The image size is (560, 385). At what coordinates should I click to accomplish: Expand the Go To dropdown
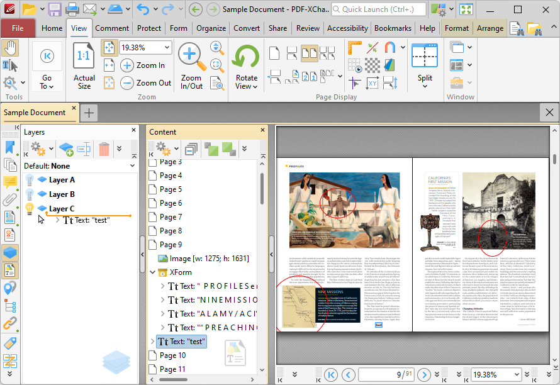click(x=47, y=82)
